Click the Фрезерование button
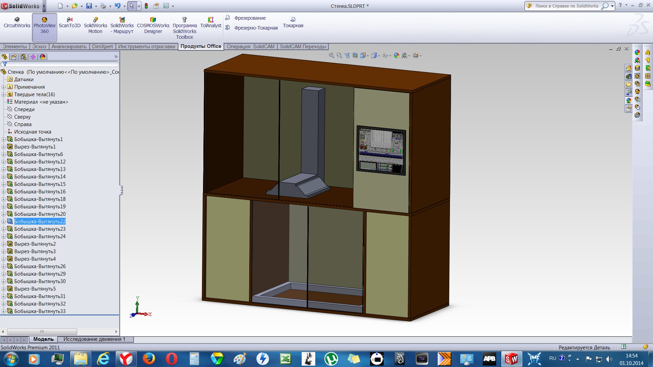Viewport: 653px width, 367px height. 250,18
